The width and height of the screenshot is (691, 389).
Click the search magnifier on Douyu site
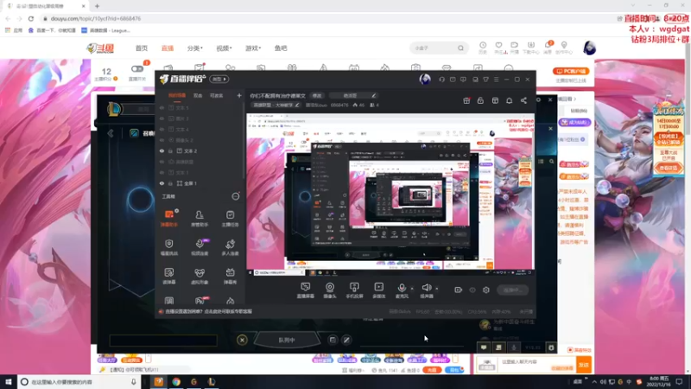click(460, 48)
